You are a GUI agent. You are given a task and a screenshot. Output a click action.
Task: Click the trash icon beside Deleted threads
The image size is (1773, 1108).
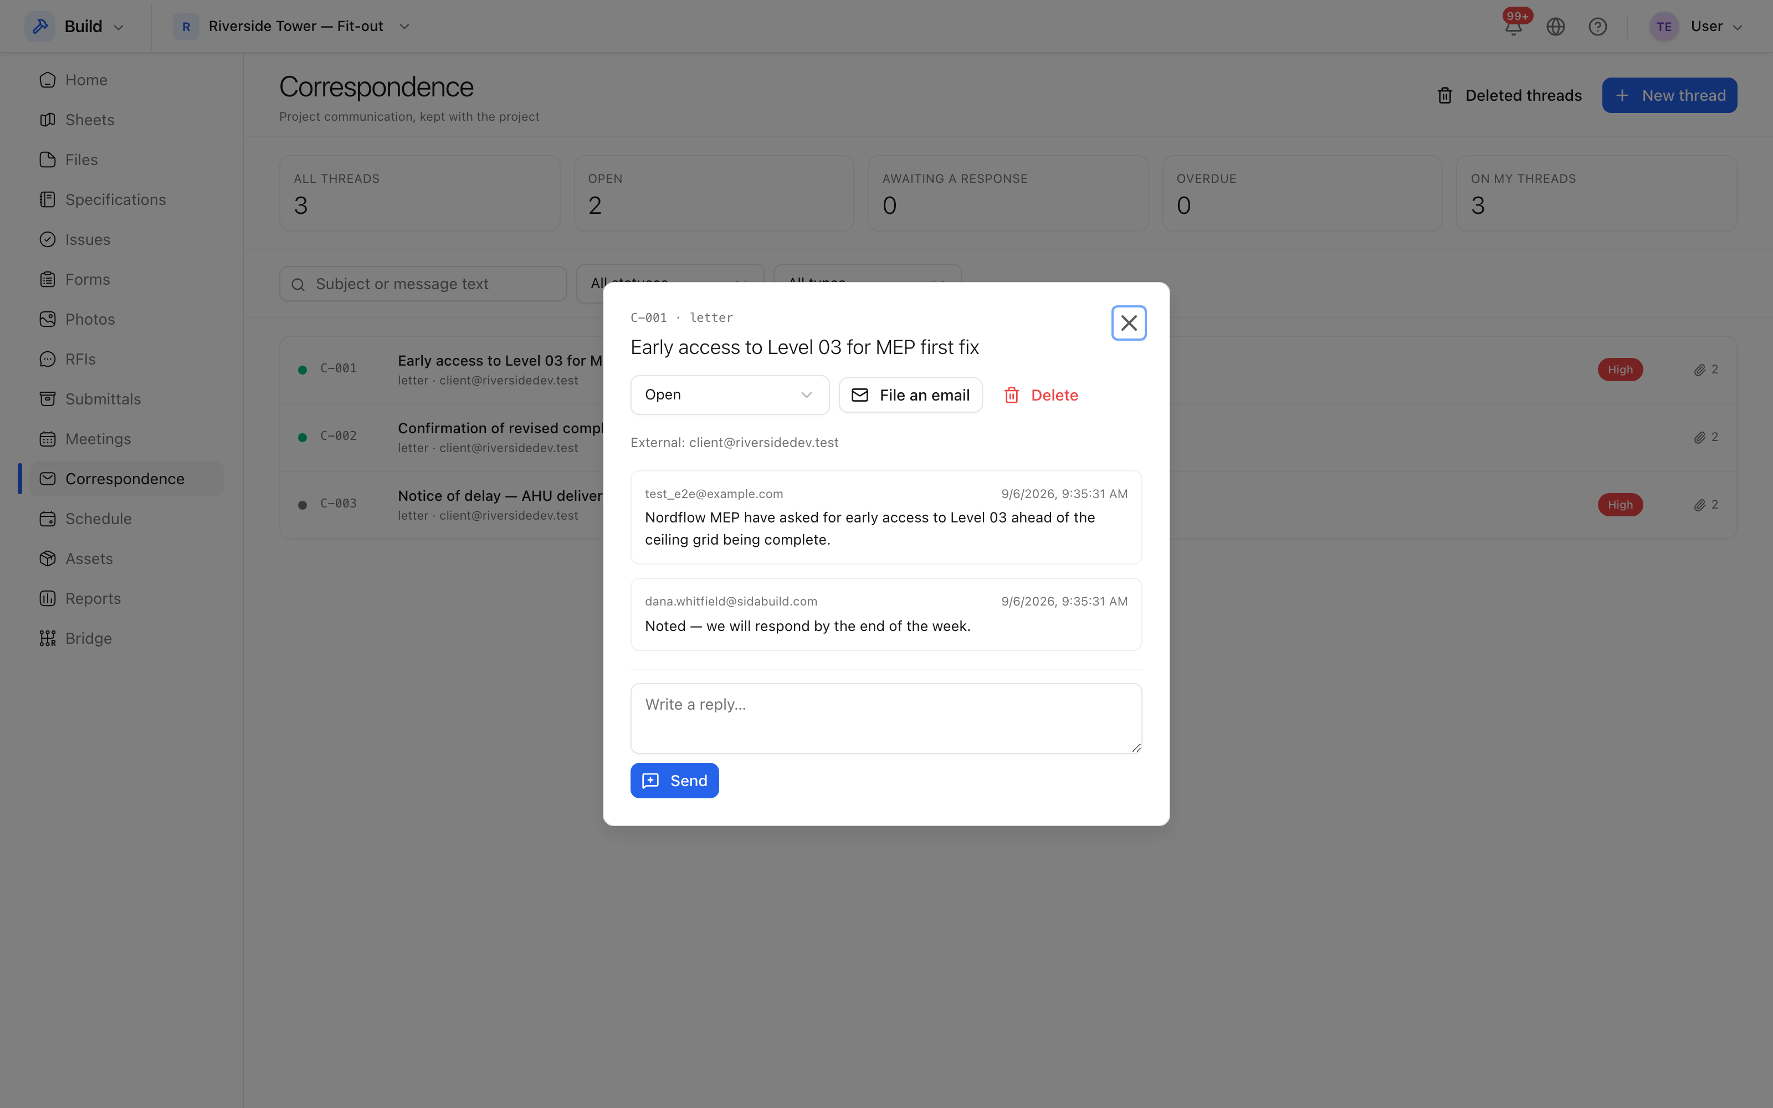coord(1445,95)
